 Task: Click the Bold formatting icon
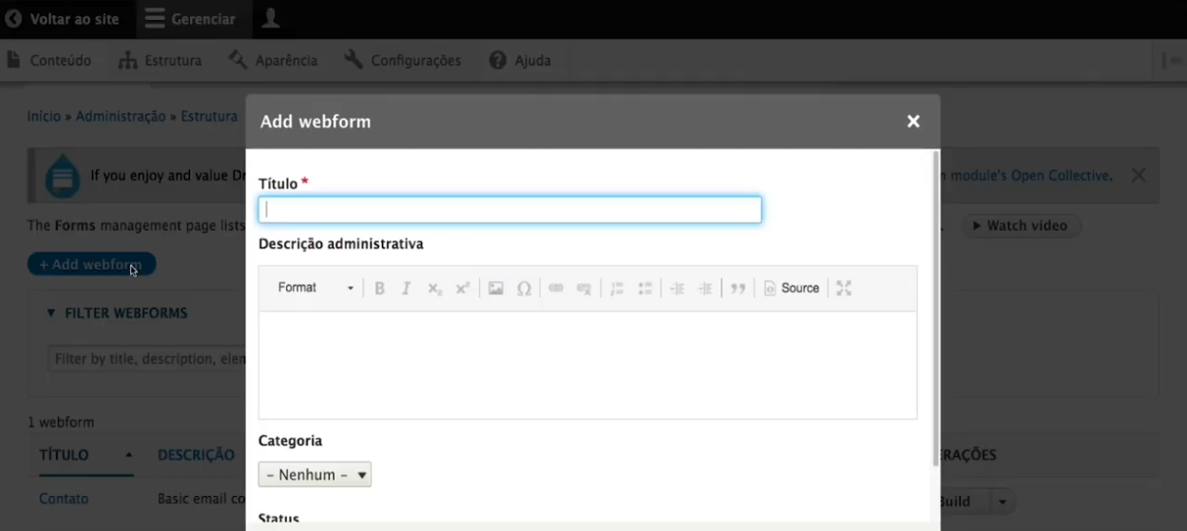(x=379, y=288)
